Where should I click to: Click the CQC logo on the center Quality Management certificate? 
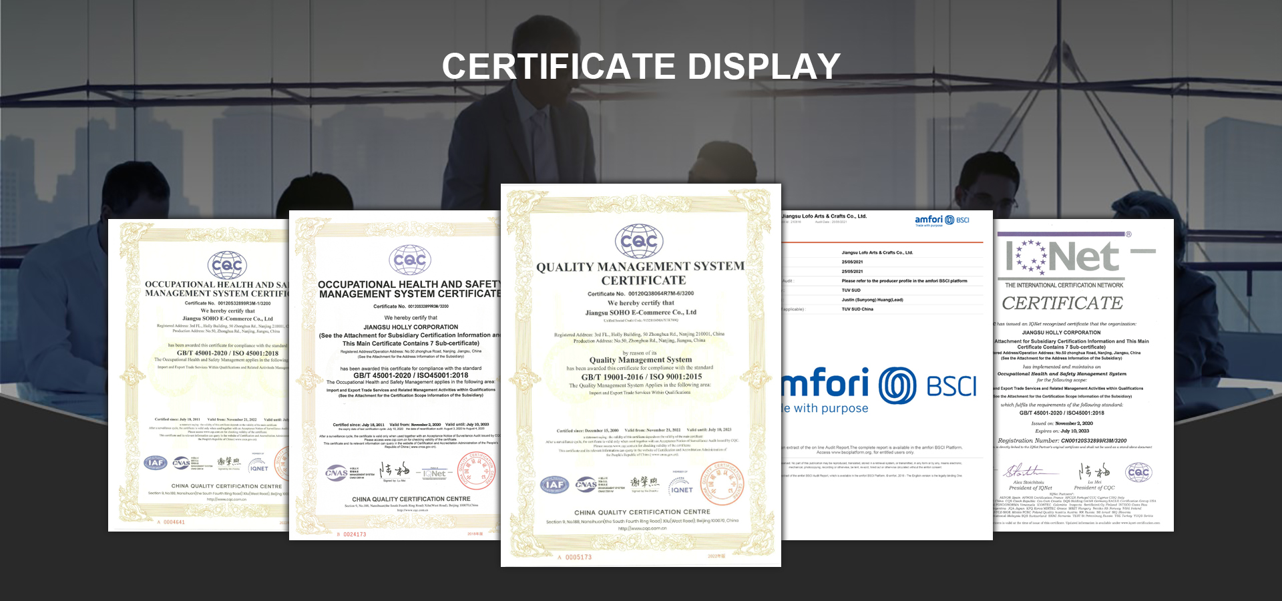click(639, 241)
